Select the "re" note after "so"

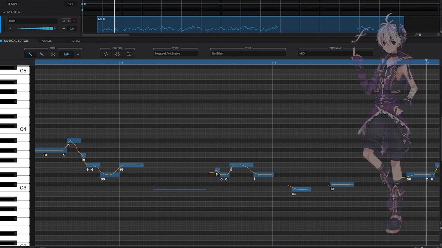pyautogui.click(x=131, y=165)
